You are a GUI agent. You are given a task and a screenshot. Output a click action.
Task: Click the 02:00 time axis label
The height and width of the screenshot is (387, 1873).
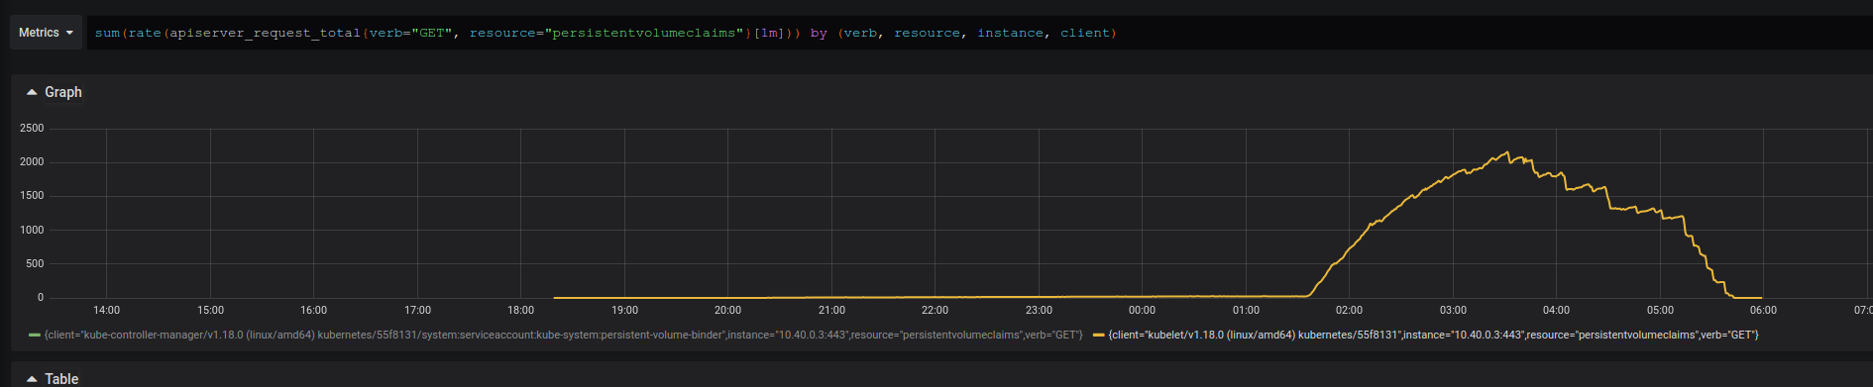click(1349, 310)
